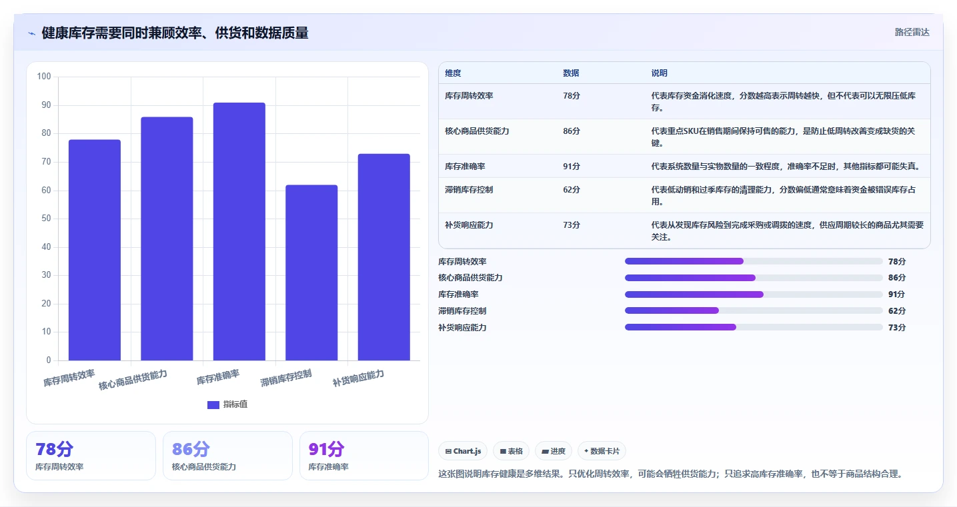Click the 补货响应能力 x-axis label

[x=359, y=378]
